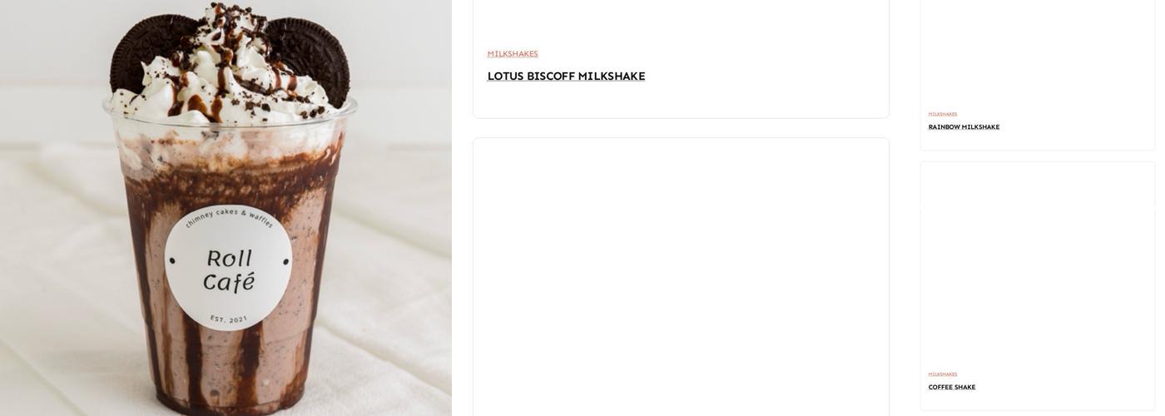Click Milkshakes category above Coffee Shake
This screenshot has height=416, width=1165.
click(943, 374)
